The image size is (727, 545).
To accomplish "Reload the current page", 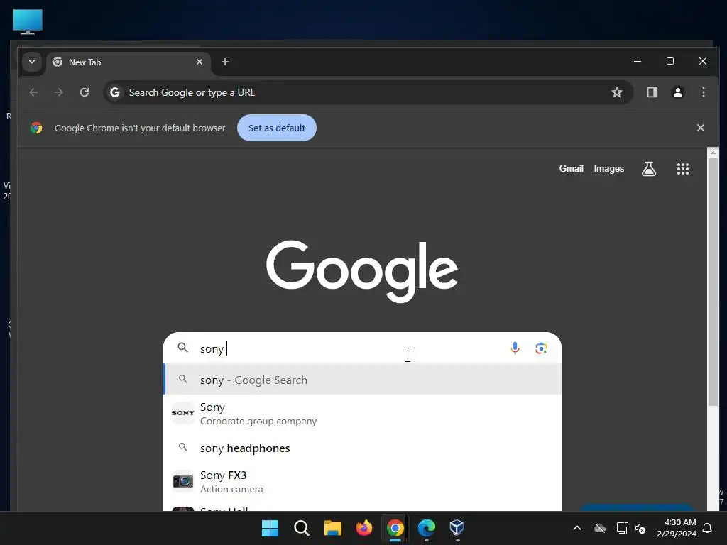I will click(x=84, y=92).
